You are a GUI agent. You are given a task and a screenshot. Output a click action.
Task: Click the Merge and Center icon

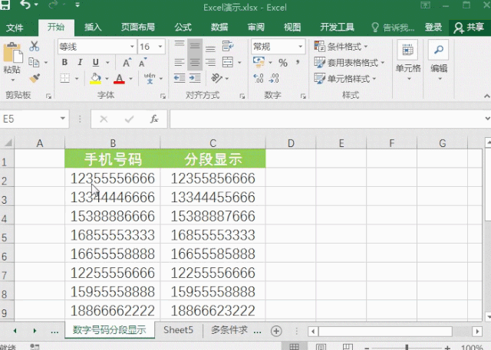click(228, 62)
